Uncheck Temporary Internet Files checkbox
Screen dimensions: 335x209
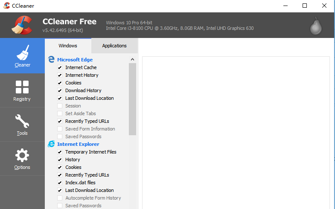(x=60, y=152)
